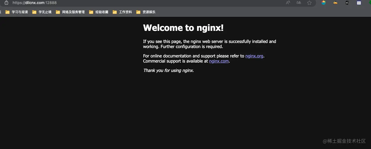Image resolution: width=371 pixels, height=149 pixels.
Task: Click the padlock site info icon
Action: point(6,3)
